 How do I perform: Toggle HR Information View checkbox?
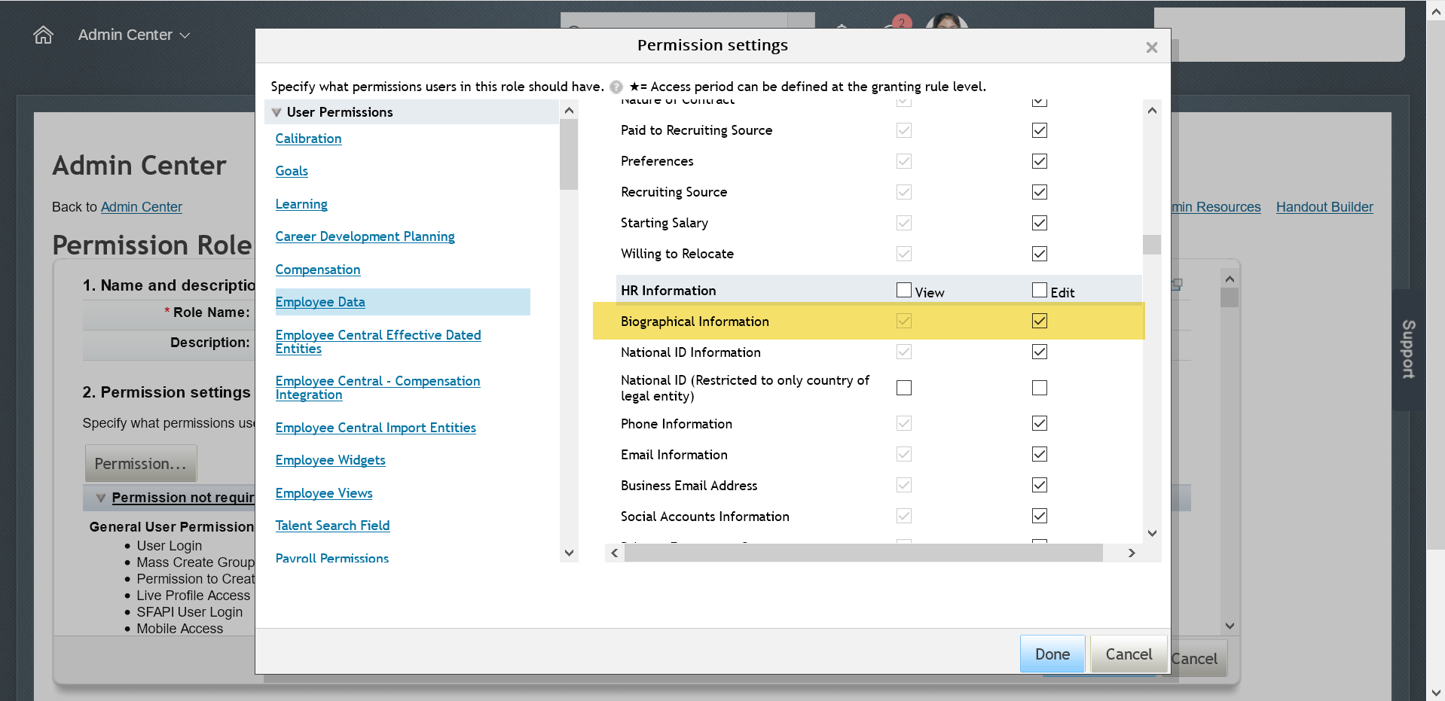(904, 290)
